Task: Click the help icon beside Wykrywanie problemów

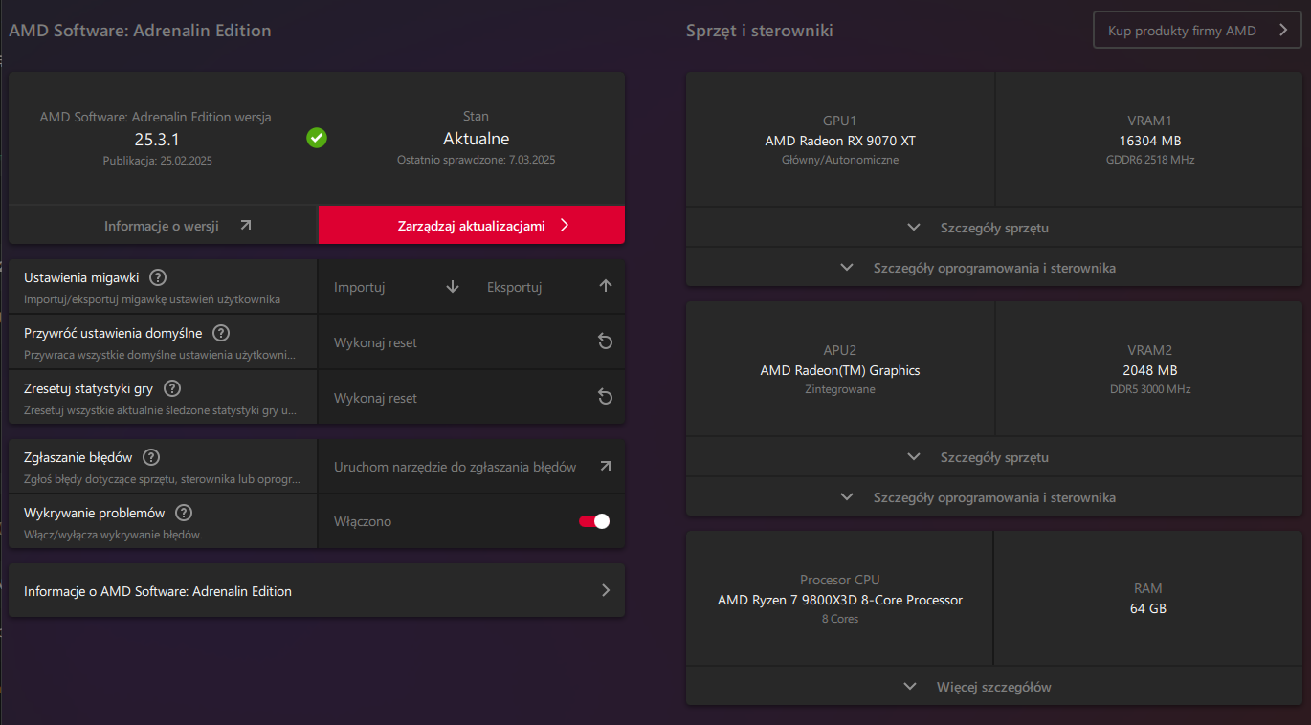Action: coord(184,513)
